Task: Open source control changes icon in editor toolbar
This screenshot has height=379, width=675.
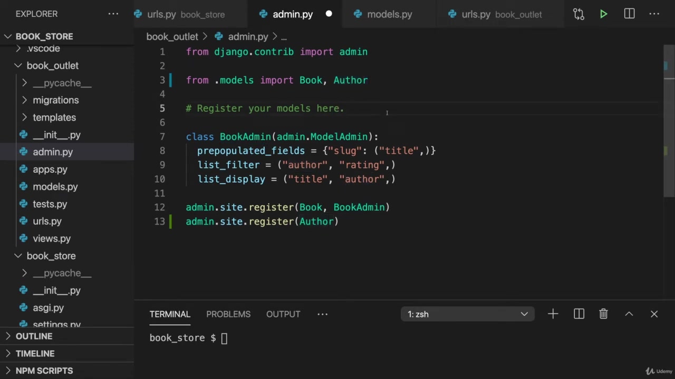Action: 578,14
